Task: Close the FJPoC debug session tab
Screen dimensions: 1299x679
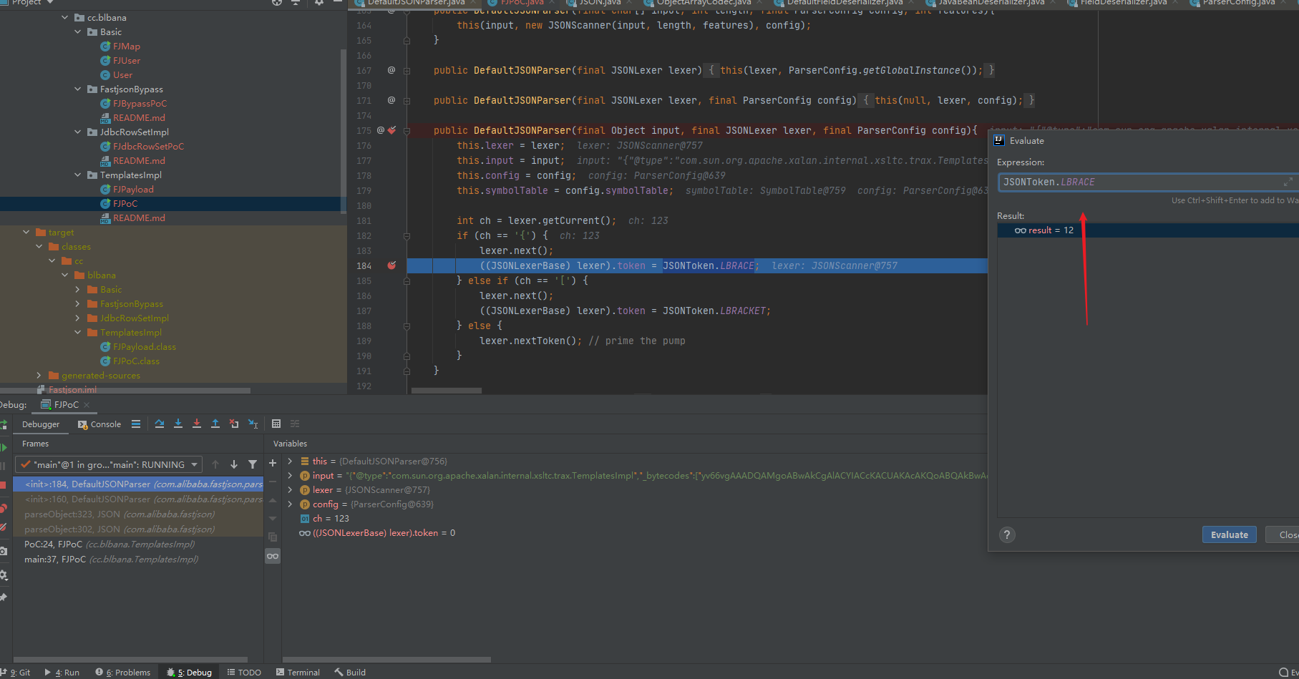Action: click(x=87, y=405)
